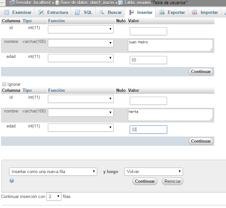The height and width of the screenshot is (208, 226).
Task: Open the row count dropdown showing 2
Action: tap(54, 196)
